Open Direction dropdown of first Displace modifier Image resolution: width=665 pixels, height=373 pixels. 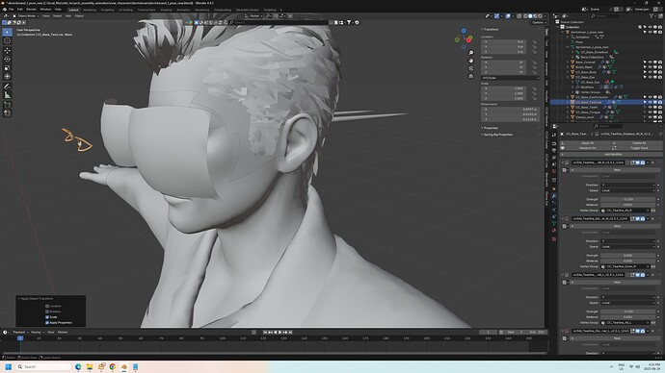pos(627,186)
